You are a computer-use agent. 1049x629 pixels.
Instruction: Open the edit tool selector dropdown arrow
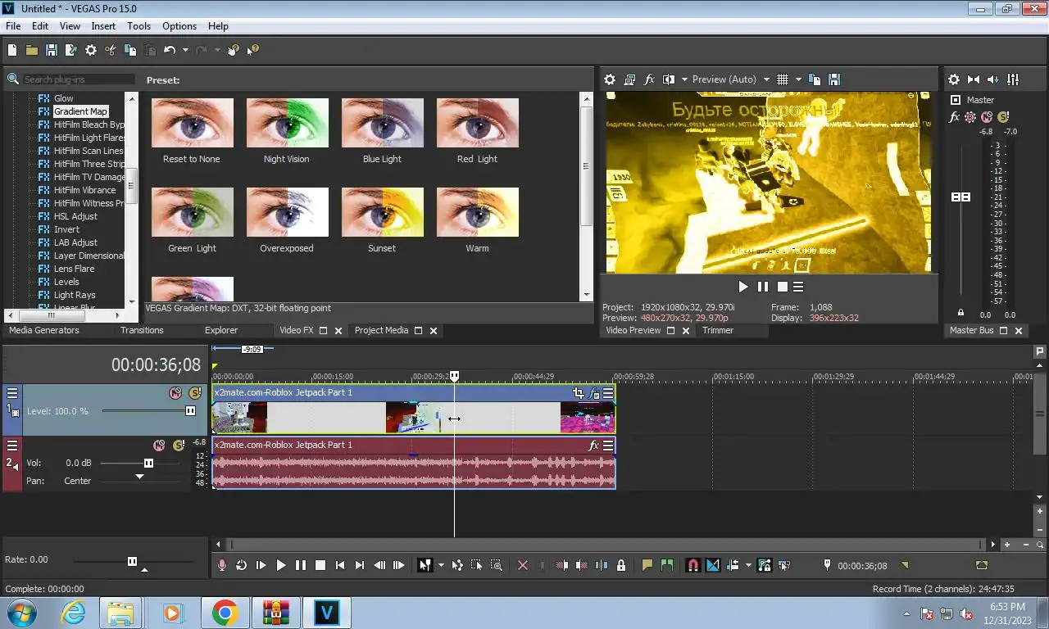(x=441, y=565)
